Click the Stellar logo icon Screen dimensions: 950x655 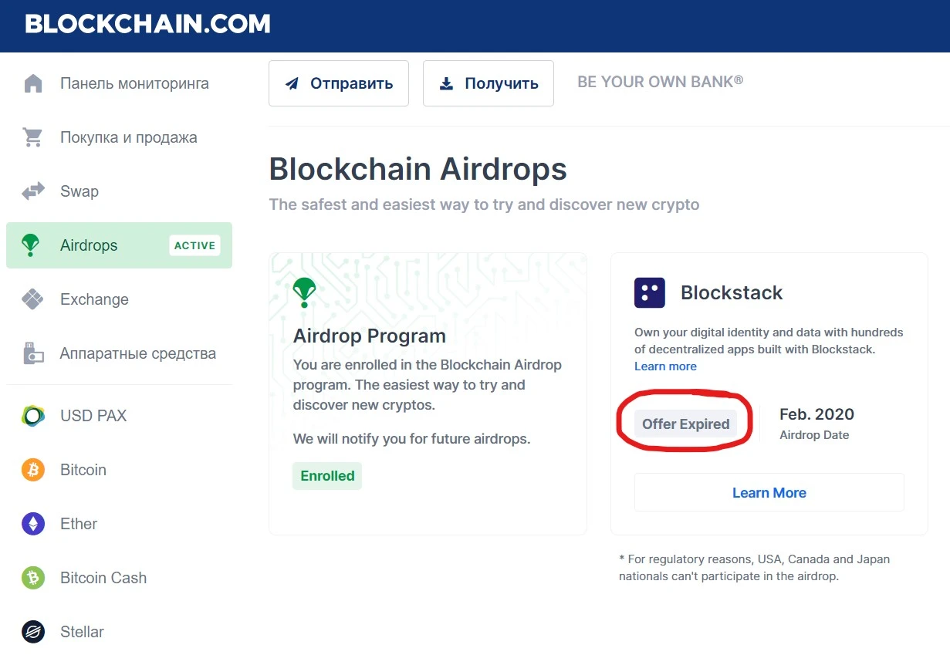coord(33,632)
